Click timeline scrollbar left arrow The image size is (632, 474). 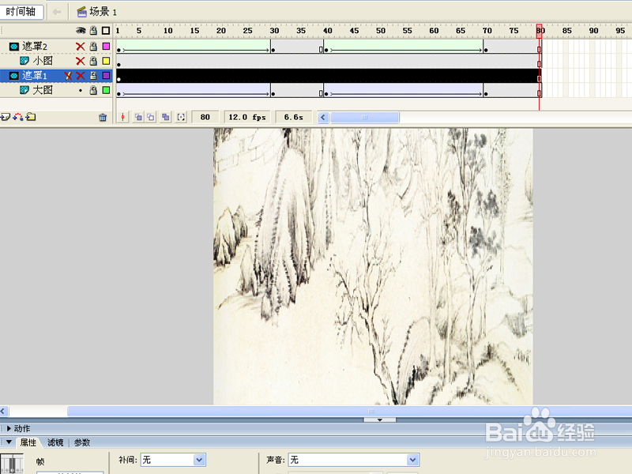pos(323,117)
